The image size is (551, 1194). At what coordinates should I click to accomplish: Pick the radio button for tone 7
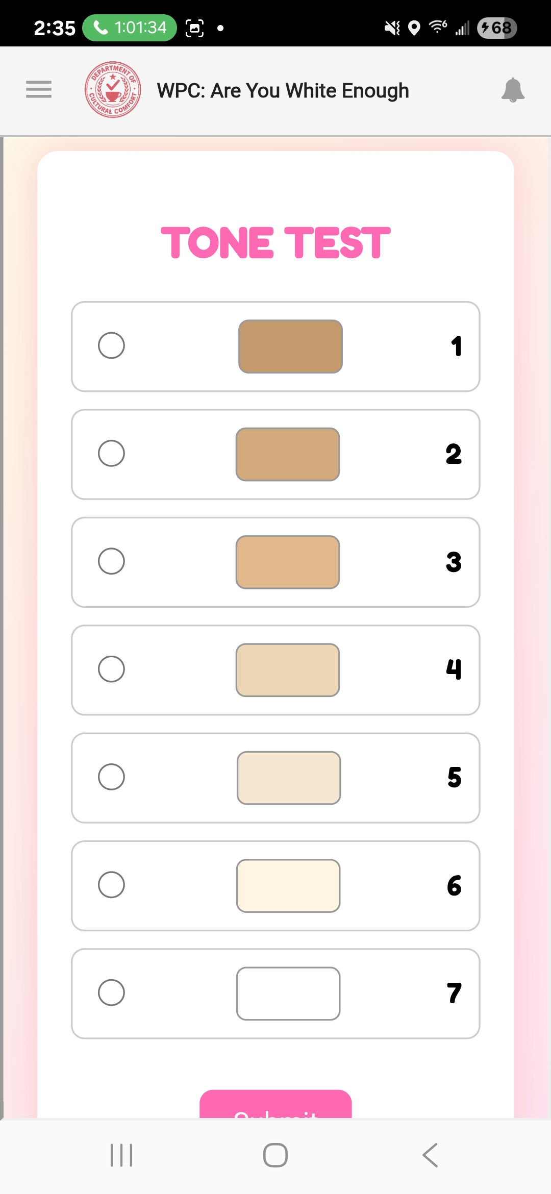point(111,992)
